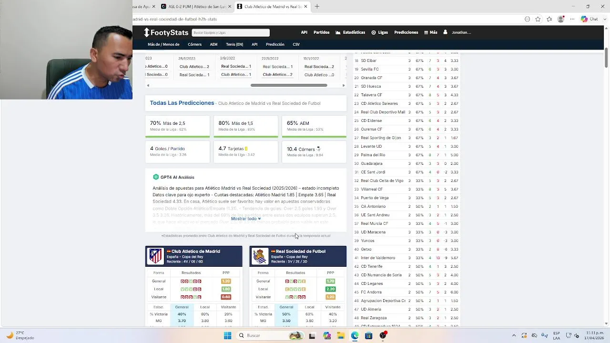The width and height of the screenshot is (610, 343).
Task: Open weather widget showing 27°C
Action: [x=20, y=335]
